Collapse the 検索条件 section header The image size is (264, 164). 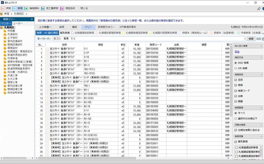tap(261, 75)
